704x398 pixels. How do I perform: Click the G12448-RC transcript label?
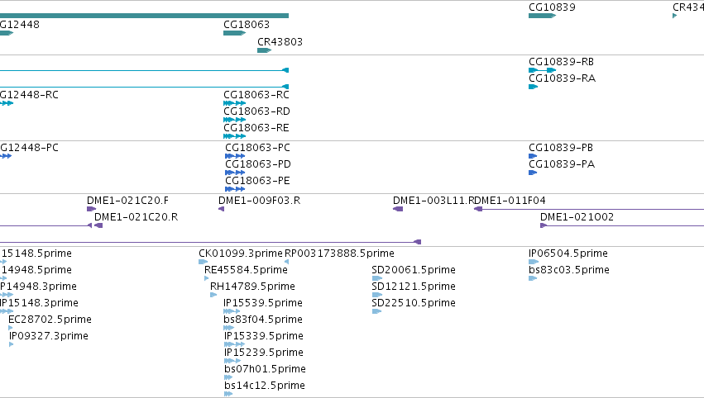[29, 95]
